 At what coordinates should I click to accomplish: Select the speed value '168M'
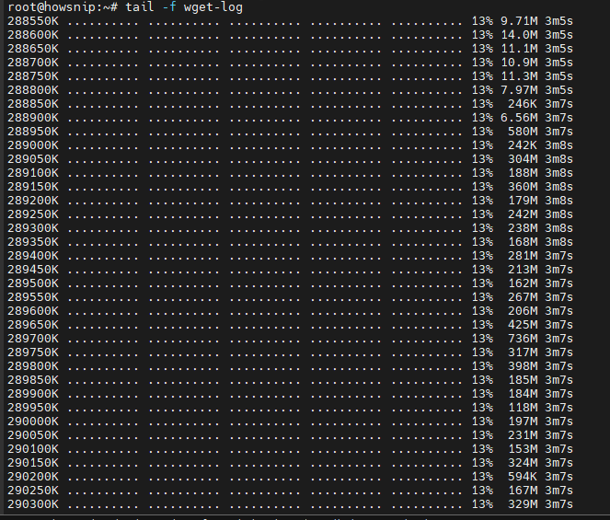click(523, 242)
